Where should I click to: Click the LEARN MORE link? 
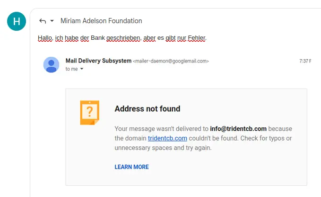click(131, 167)
